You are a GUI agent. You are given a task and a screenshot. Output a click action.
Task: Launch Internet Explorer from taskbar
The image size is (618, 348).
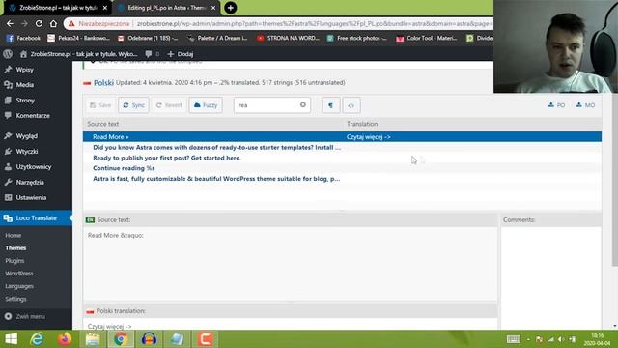click(x=37, y=339)
